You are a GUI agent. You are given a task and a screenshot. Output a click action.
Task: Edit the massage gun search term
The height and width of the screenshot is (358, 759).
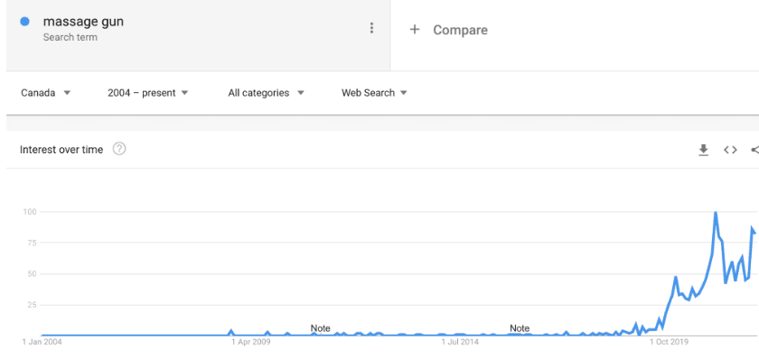(83, 22)
